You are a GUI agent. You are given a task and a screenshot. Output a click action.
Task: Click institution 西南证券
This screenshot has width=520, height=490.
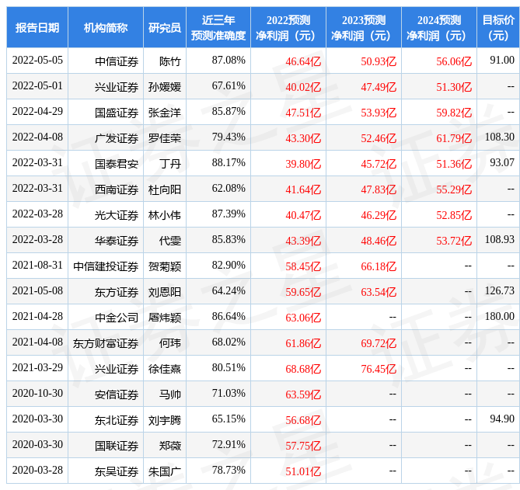[117, 189]
